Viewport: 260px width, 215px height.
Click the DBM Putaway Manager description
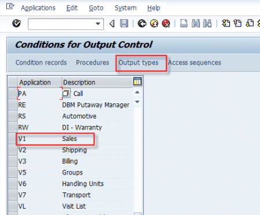97,105
